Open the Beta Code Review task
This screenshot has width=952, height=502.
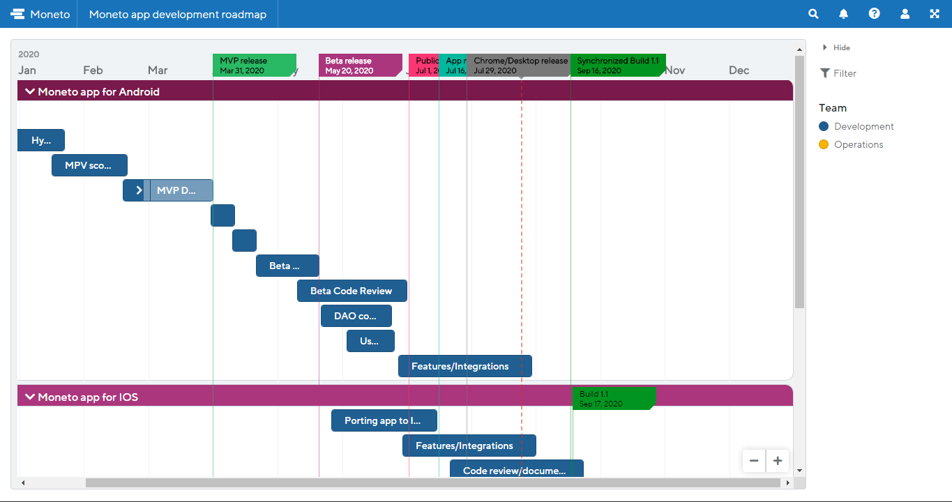pyautogui.click(x=352, y=291)
